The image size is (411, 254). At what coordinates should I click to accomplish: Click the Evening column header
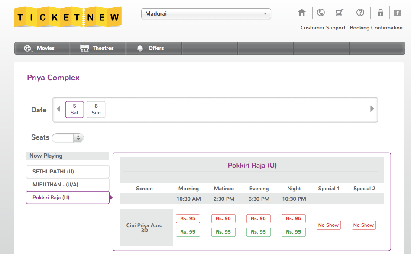(259, 189)
